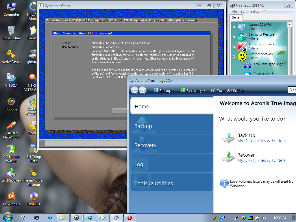
Task: Click Acronis 2014 Full item icon
Action: [242, 27]
